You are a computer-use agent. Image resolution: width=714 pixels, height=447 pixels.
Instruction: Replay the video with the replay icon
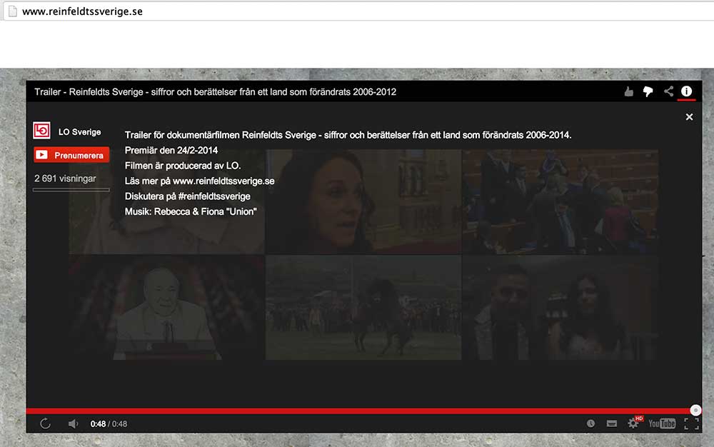point(45,423)
